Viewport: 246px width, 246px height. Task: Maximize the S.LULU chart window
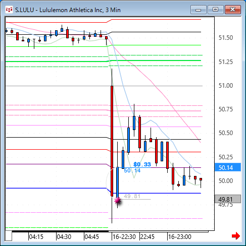(215, 10)
